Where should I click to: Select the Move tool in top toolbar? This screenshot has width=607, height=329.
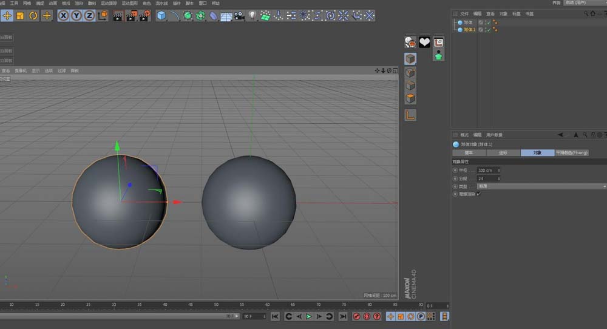point(7,16)
